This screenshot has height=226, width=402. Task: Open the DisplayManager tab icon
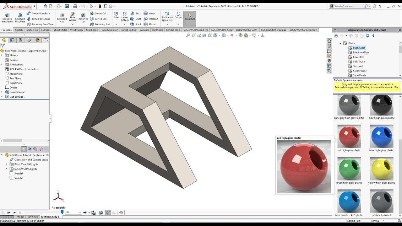(x=38, y=40)
